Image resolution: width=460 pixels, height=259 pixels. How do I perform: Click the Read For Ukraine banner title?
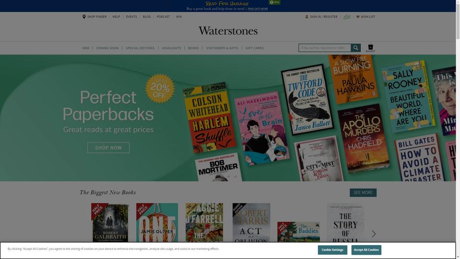[x=227, y=3]
